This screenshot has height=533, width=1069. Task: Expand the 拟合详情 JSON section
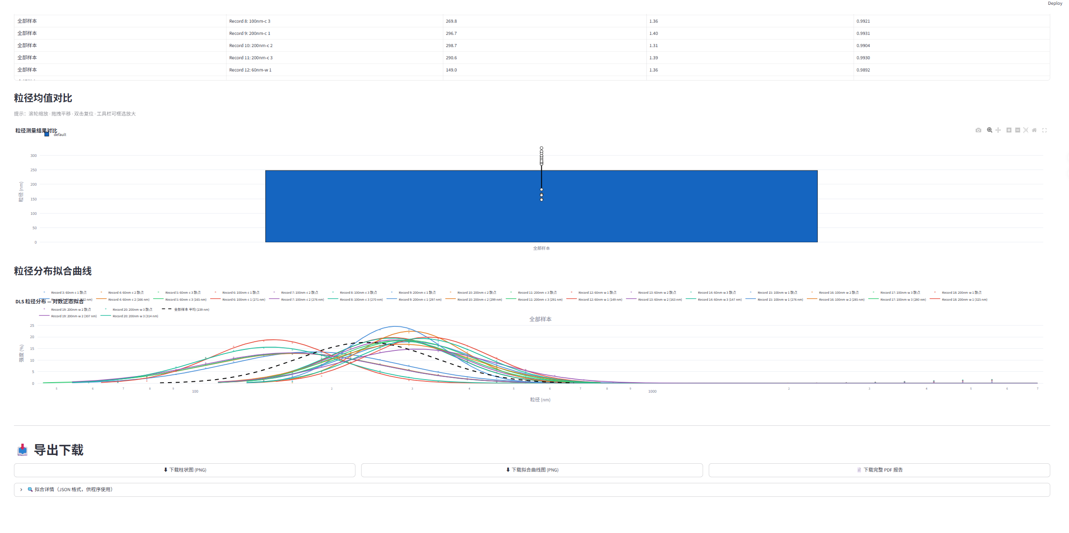click(x=532, y=490)
